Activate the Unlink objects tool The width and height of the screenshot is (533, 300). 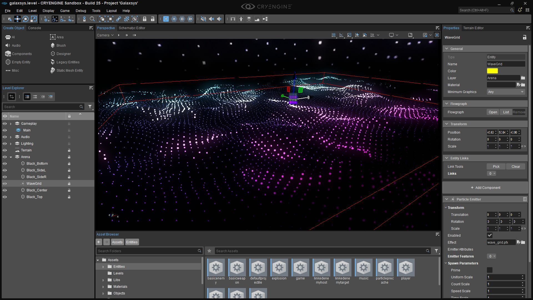pos(126,19)
